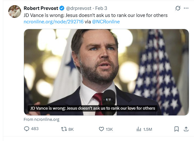
Task: Click the Feb 3 timestamp
Action: coord(101,8)
